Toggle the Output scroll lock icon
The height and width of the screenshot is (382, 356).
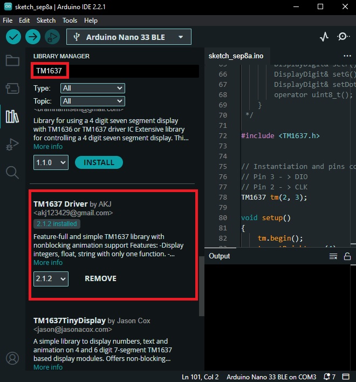(347, 256)
